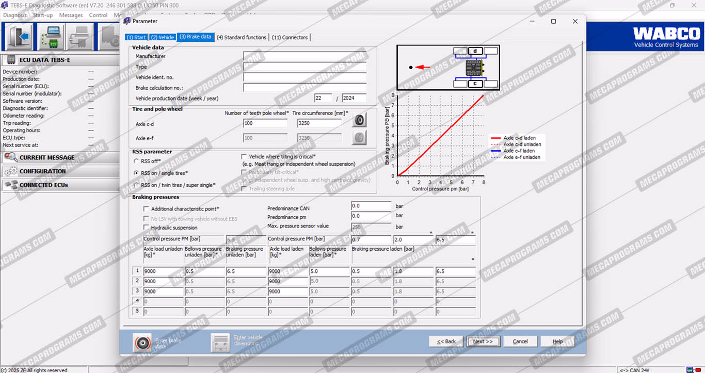Click tire calculator icon for Axle c-d
705x373 pixels.
359,120
